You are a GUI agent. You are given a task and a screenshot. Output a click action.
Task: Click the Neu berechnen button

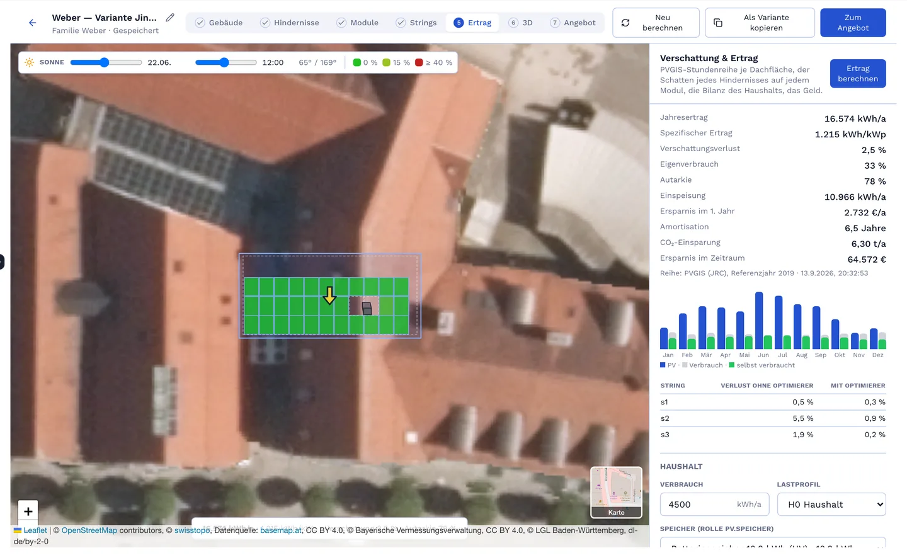[656, 23]
